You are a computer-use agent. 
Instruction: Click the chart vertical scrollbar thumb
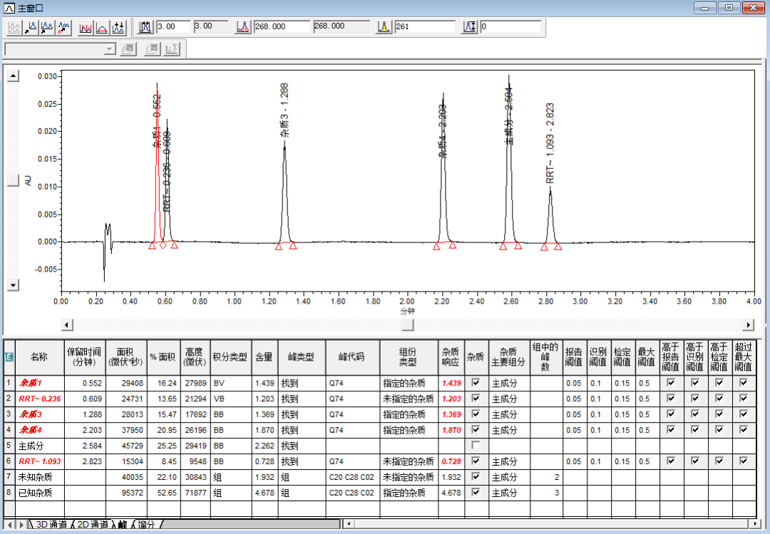point(14,180)
